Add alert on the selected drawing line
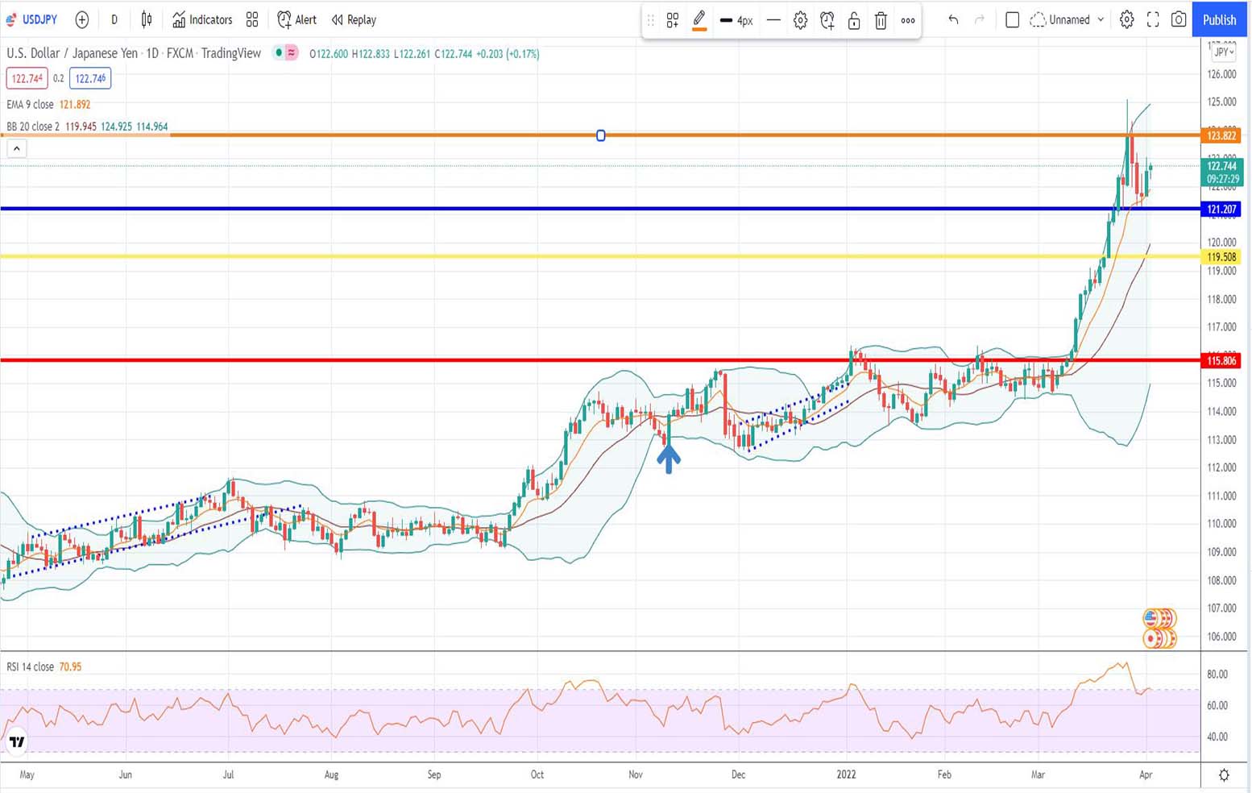Screen dimensions: 1252x793 [x=827, y=21]
